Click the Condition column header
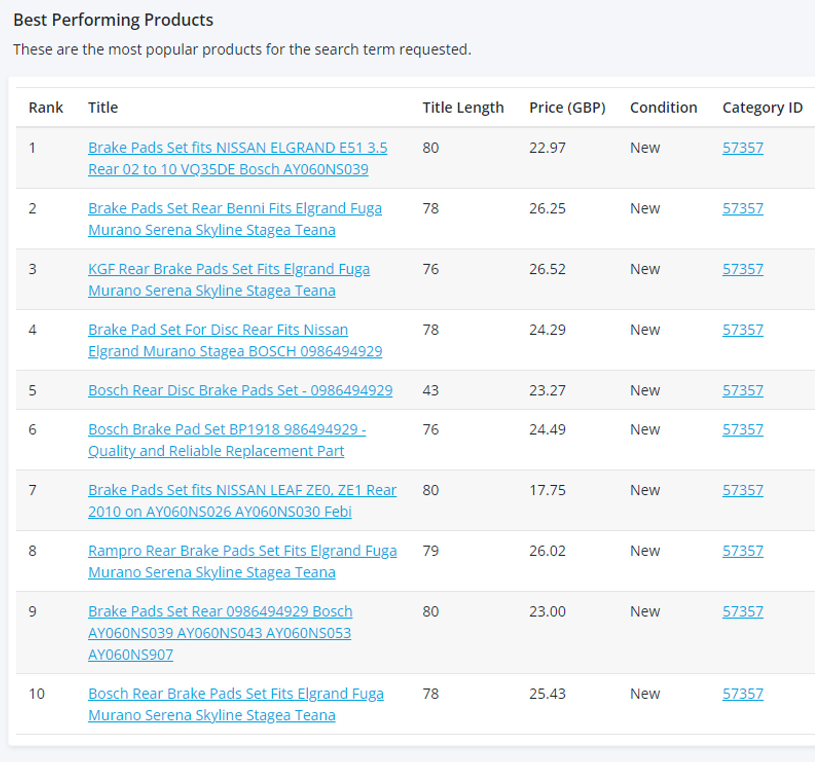This screenshot has width=815, height=762. pos(663,107)
